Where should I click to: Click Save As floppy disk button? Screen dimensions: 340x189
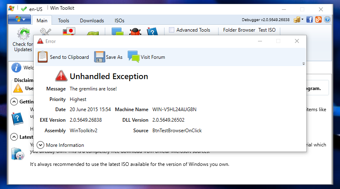click(x=108, y=57)
